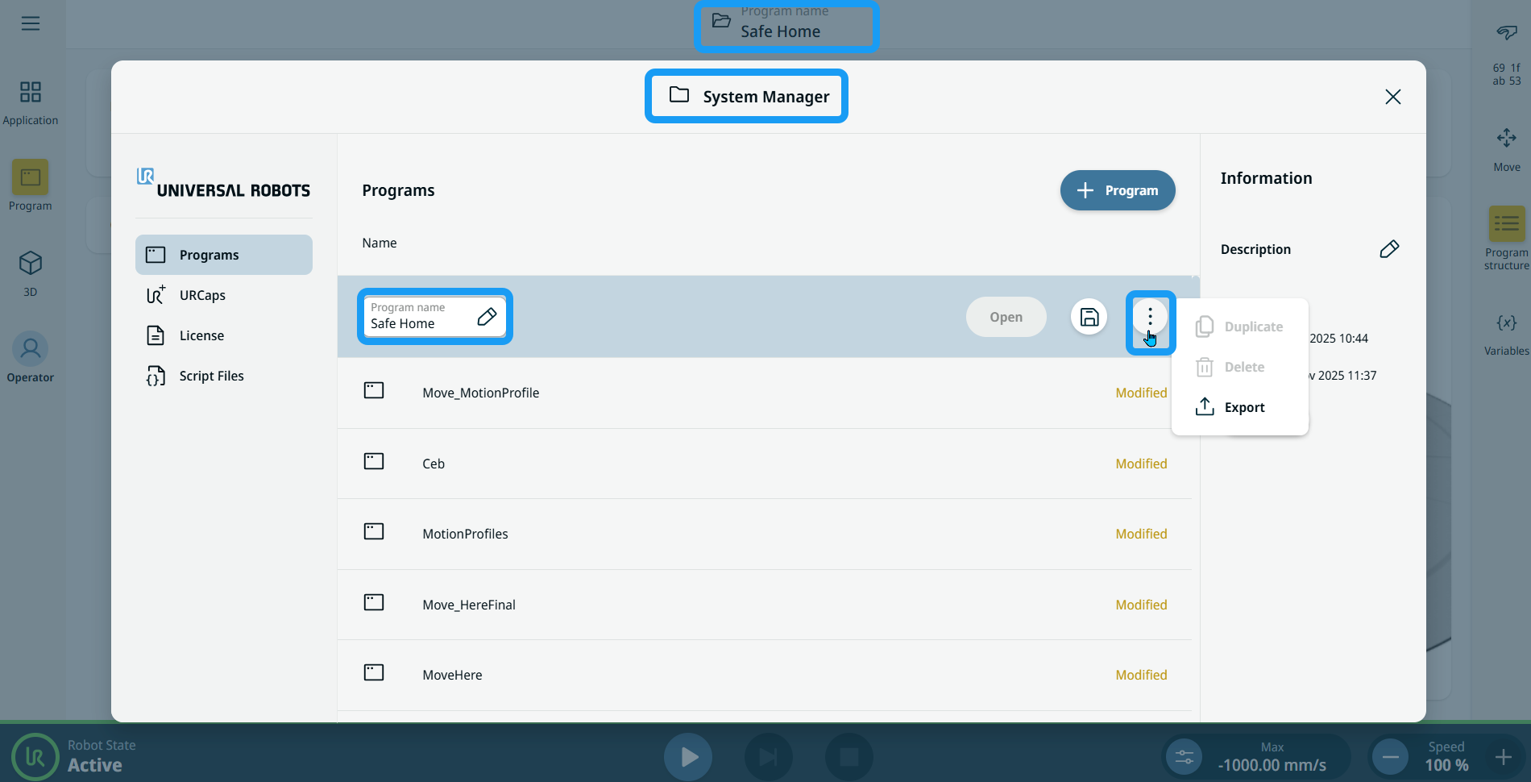Increase speed with the plus button

[1503, 757]
